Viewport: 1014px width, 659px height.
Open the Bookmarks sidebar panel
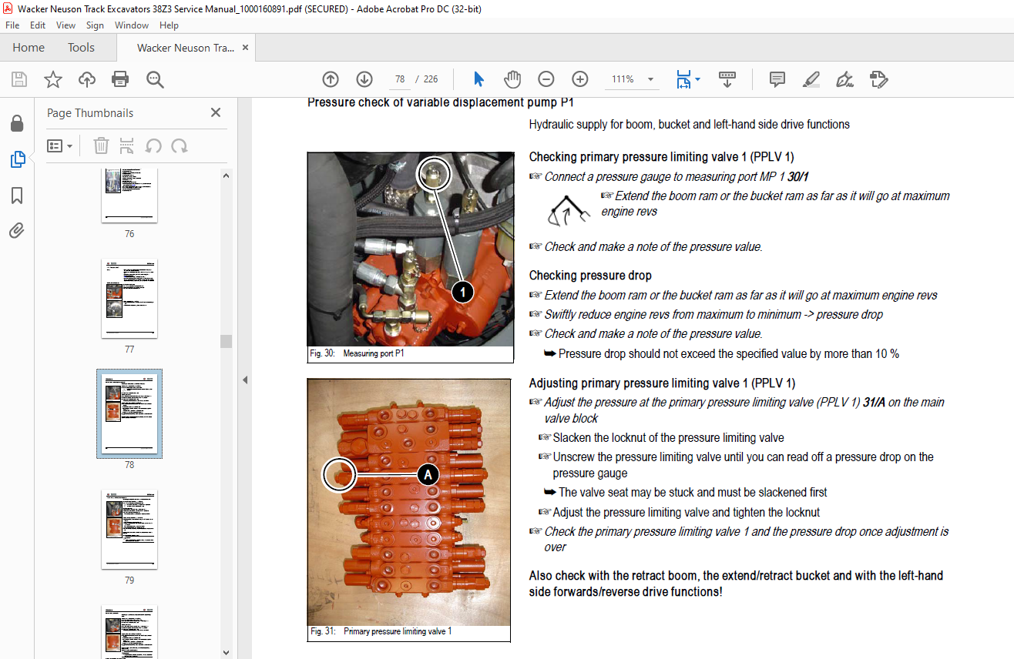click(x=17, y=195)
